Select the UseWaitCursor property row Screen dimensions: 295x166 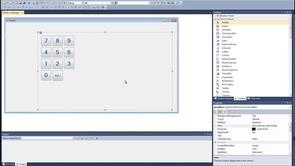(x=252, y=139)
